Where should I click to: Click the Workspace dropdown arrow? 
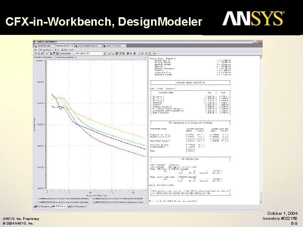104,53
